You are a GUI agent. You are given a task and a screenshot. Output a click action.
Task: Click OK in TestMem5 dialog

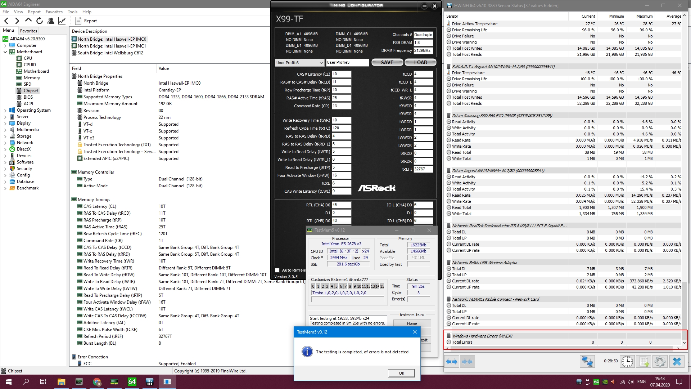click(x=401, y=373)
